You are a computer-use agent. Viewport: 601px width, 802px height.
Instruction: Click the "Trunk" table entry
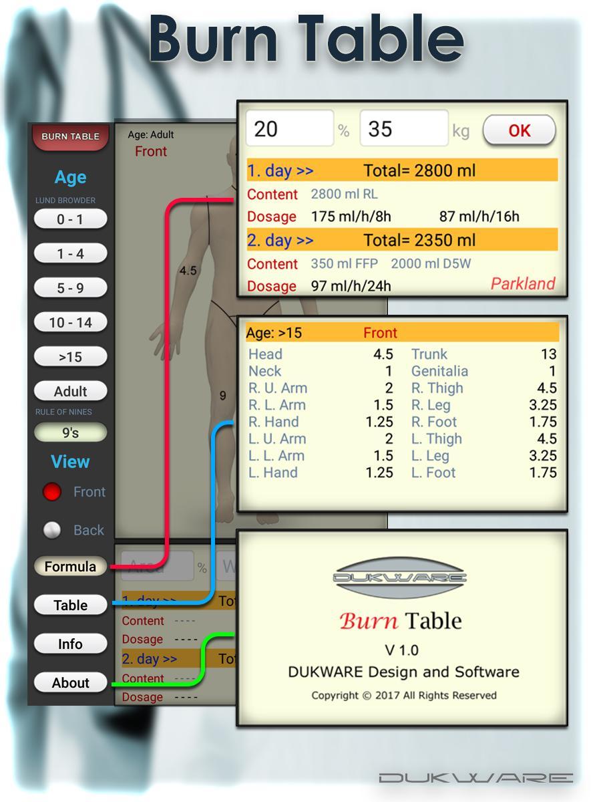click(x=484, y=354)
